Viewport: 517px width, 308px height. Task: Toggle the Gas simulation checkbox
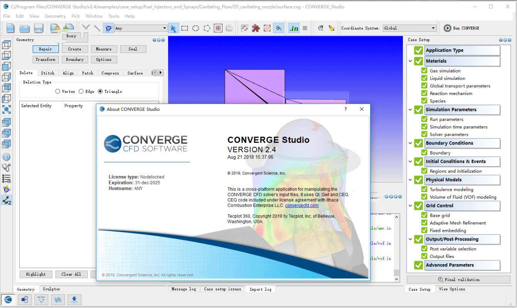point(424,71)
